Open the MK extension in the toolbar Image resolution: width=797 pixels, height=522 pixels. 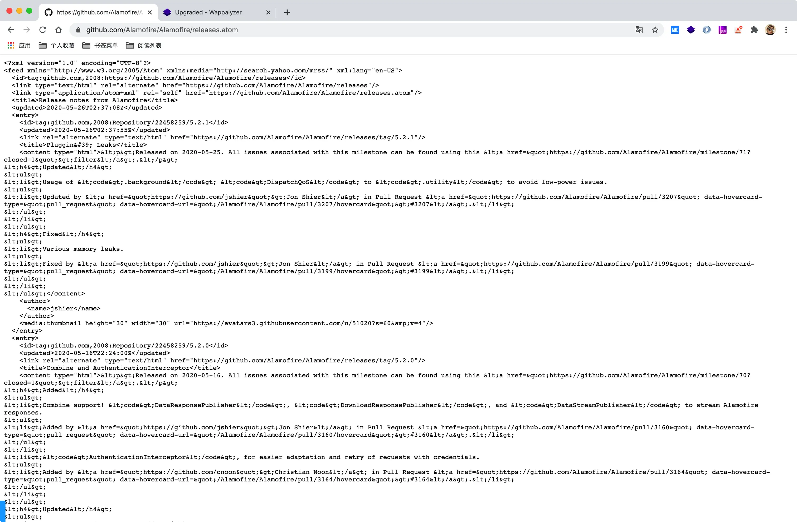(675, 30)
